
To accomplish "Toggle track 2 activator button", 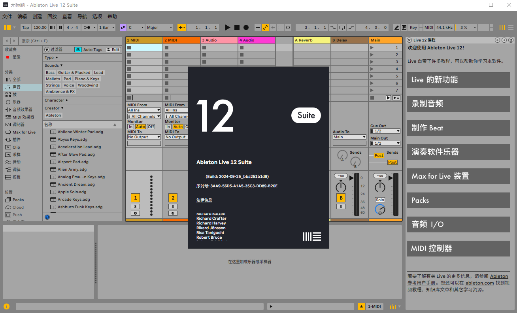I will coord(173,198).
